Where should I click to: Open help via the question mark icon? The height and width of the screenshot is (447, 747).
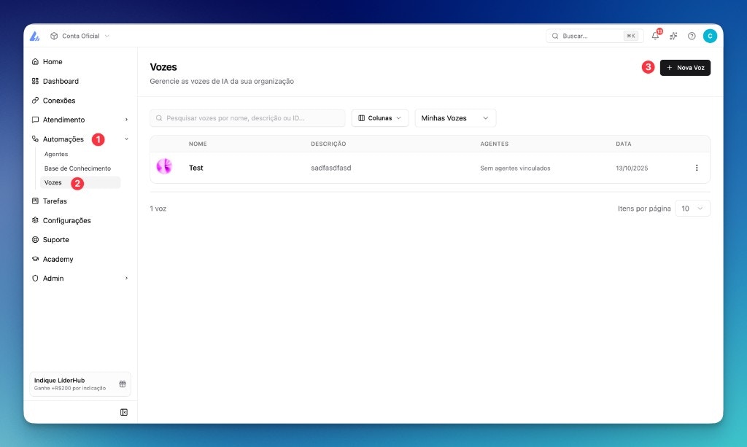tap(692, 35)
